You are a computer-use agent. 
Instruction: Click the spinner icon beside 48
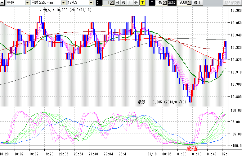[165, 3]
